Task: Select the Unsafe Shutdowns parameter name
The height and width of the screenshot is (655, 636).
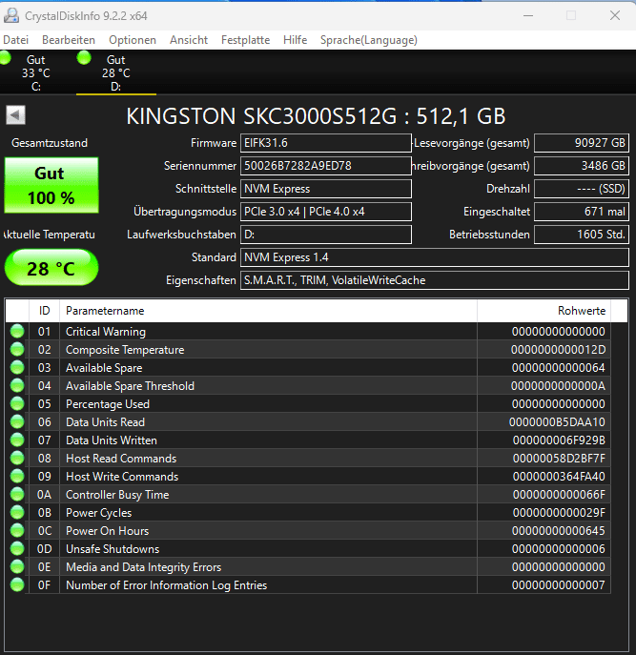Action: pos(113,549)
